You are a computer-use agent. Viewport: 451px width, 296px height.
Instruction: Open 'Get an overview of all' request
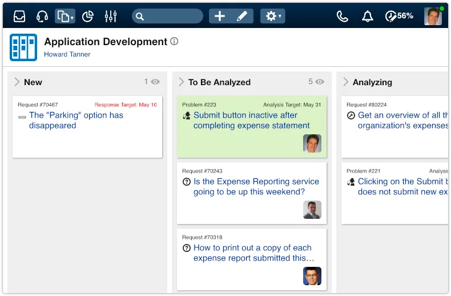(x=403, y=121)
